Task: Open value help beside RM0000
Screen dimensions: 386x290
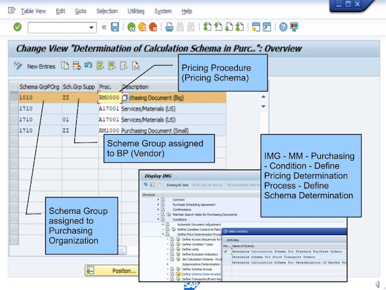Action: point(125,98)
